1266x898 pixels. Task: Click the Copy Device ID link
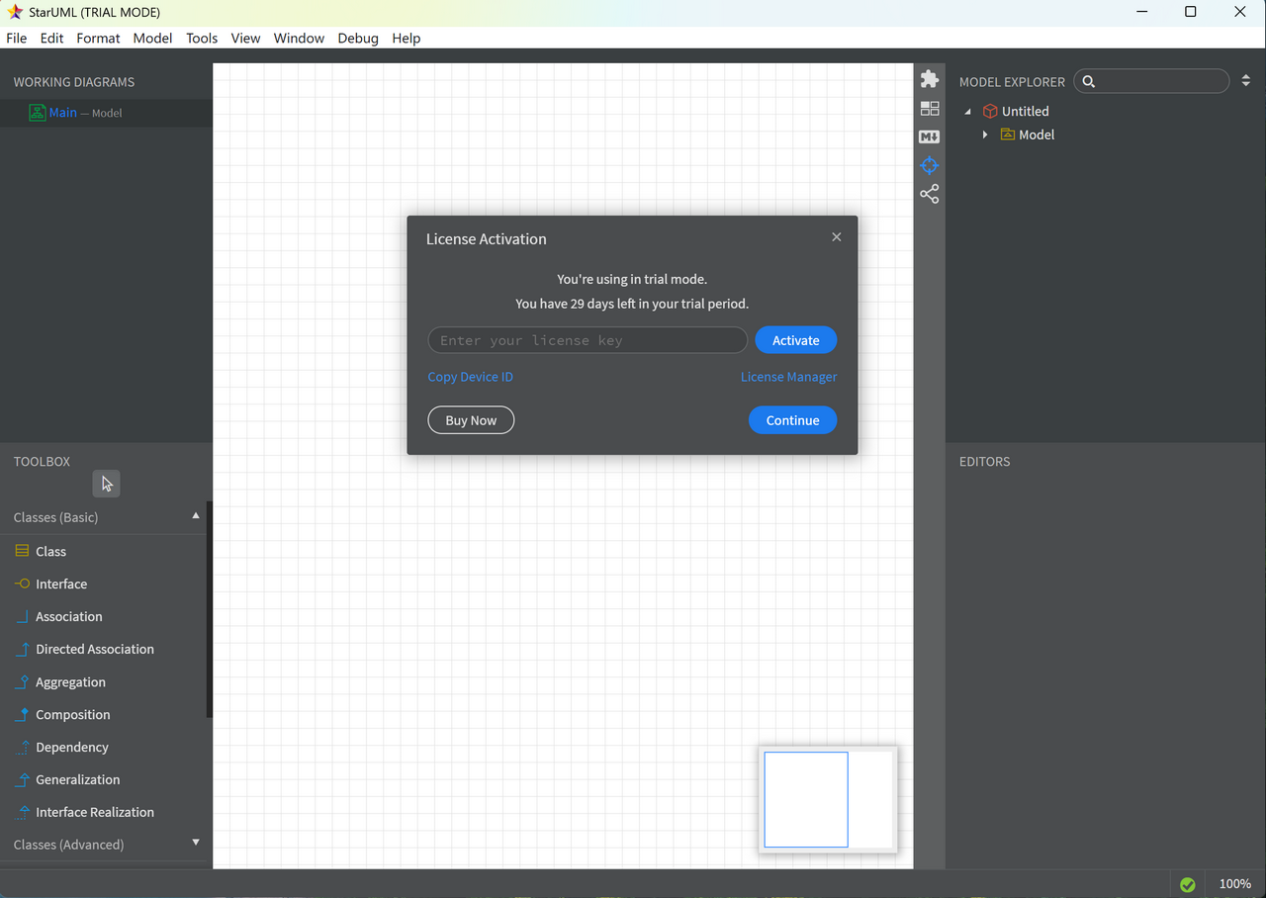[470, 377]
